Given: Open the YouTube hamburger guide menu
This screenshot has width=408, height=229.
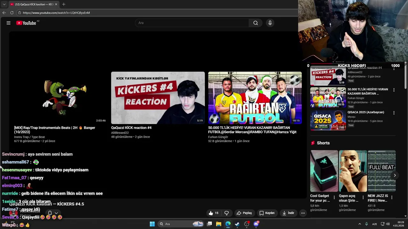Looking at the screenshot, I should coord(9,23).
